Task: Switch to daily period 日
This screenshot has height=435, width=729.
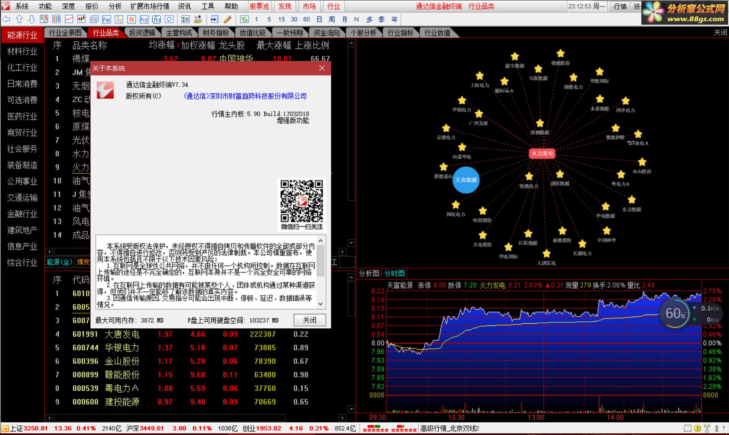Action: (x=319, y=19)
